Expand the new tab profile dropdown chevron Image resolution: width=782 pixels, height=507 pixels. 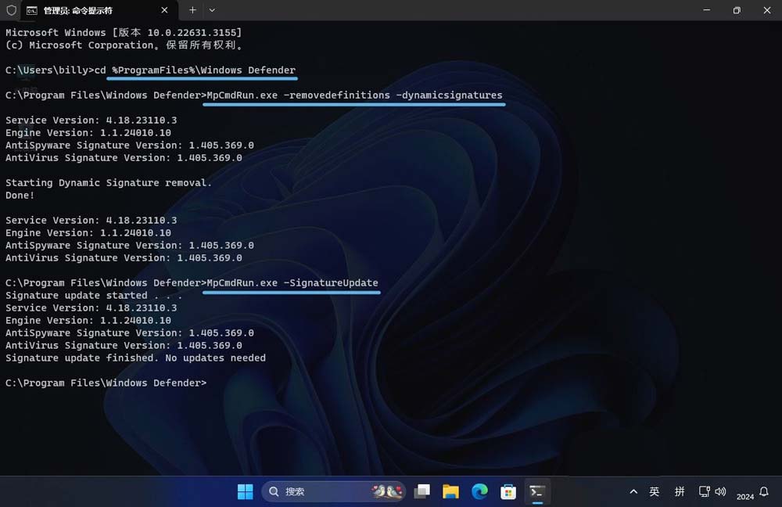point(212,10)
